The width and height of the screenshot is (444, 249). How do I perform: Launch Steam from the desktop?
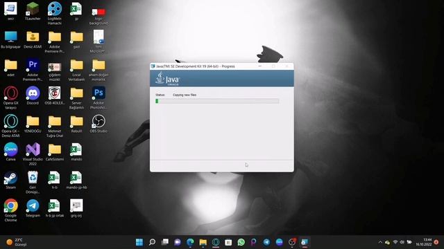(x=11, y=180)
